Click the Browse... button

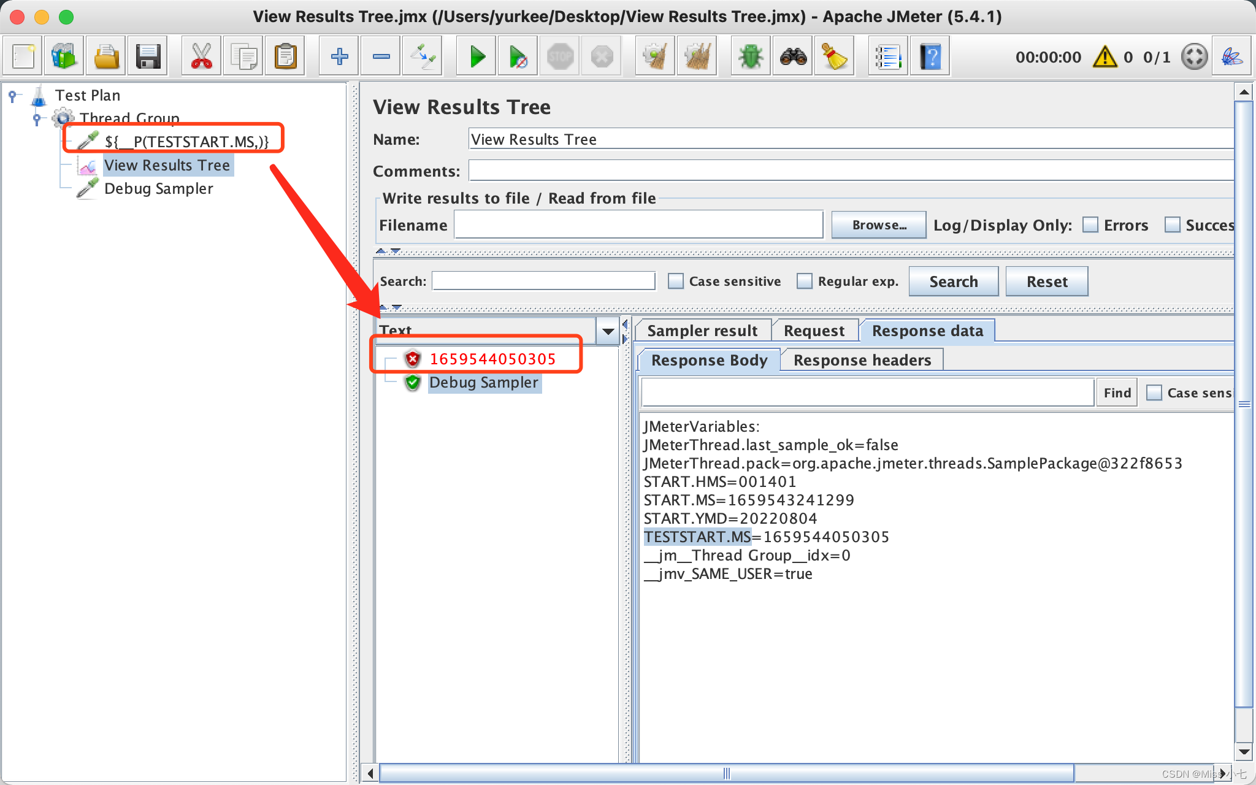coord(879,225)
